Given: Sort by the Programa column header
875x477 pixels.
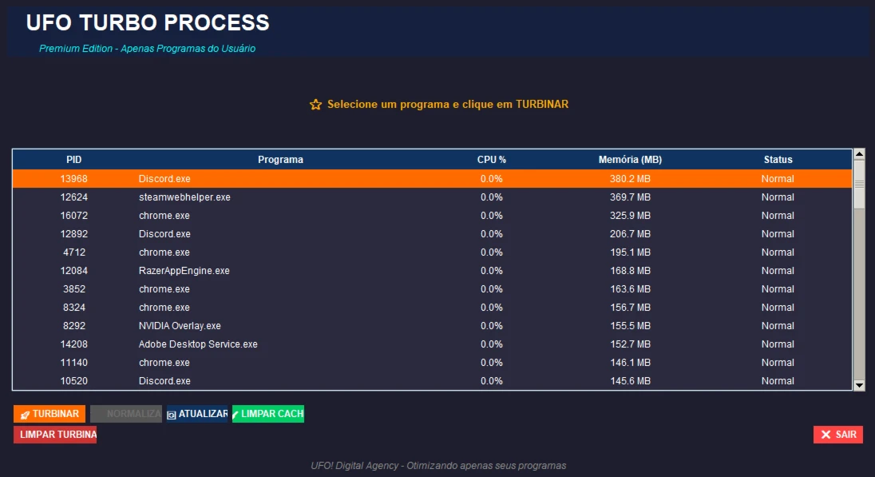Looking at the screenshot, I should [280, 160].
